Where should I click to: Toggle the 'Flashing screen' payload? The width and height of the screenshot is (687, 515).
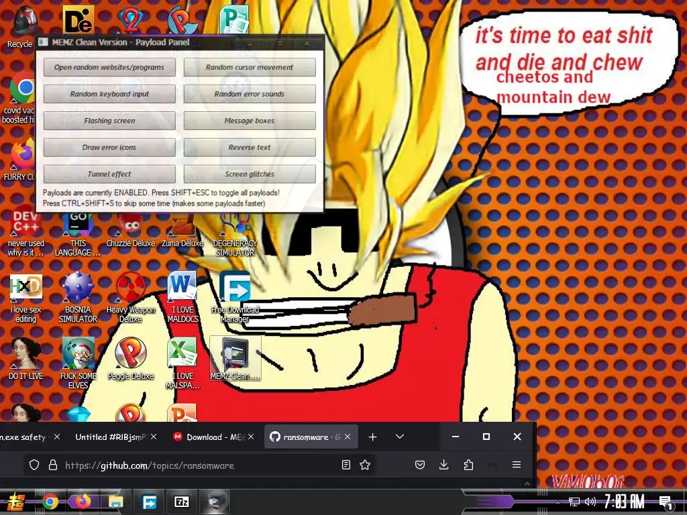pyautogui.click(x=109, y=121)
